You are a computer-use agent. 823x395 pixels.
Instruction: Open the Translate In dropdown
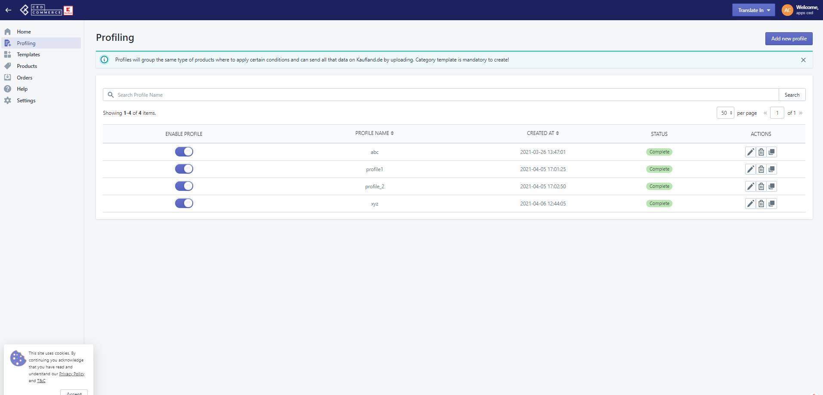753,10
